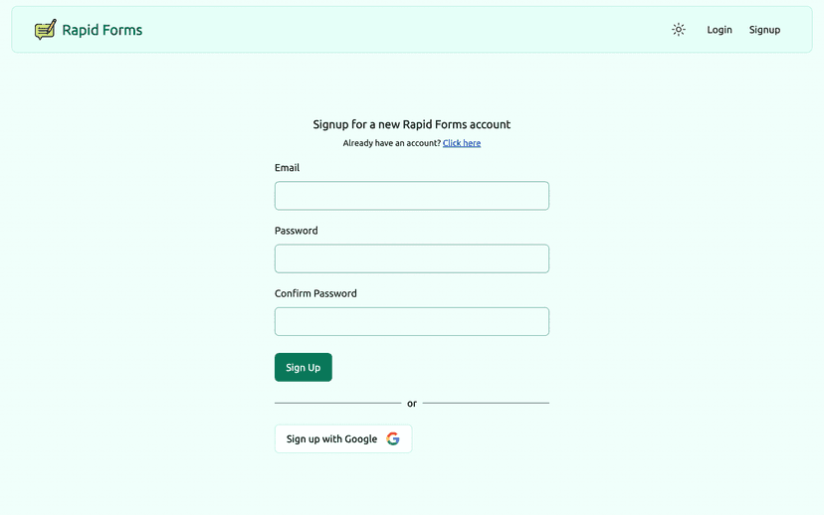Click the "Signup for a new Rapid Forms account" heading
This screenshot has height=515, width=824.
point(412,124)
